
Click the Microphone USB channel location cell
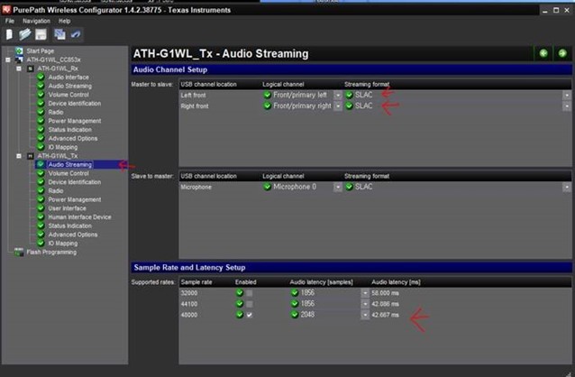coord(196,188)
